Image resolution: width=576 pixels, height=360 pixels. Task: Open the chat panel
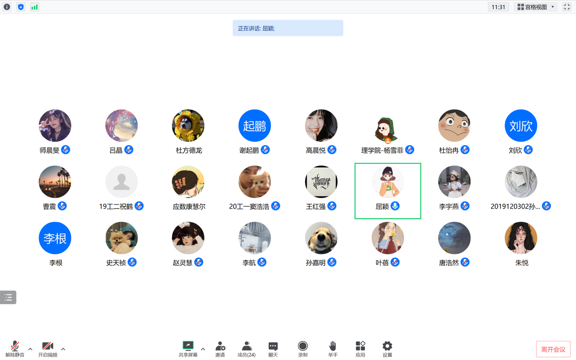click(273, 349)
